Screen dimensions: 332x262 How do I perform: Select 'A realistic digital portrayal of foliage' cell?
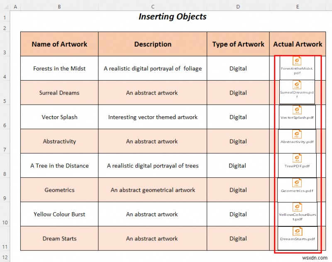pos(152,68)
